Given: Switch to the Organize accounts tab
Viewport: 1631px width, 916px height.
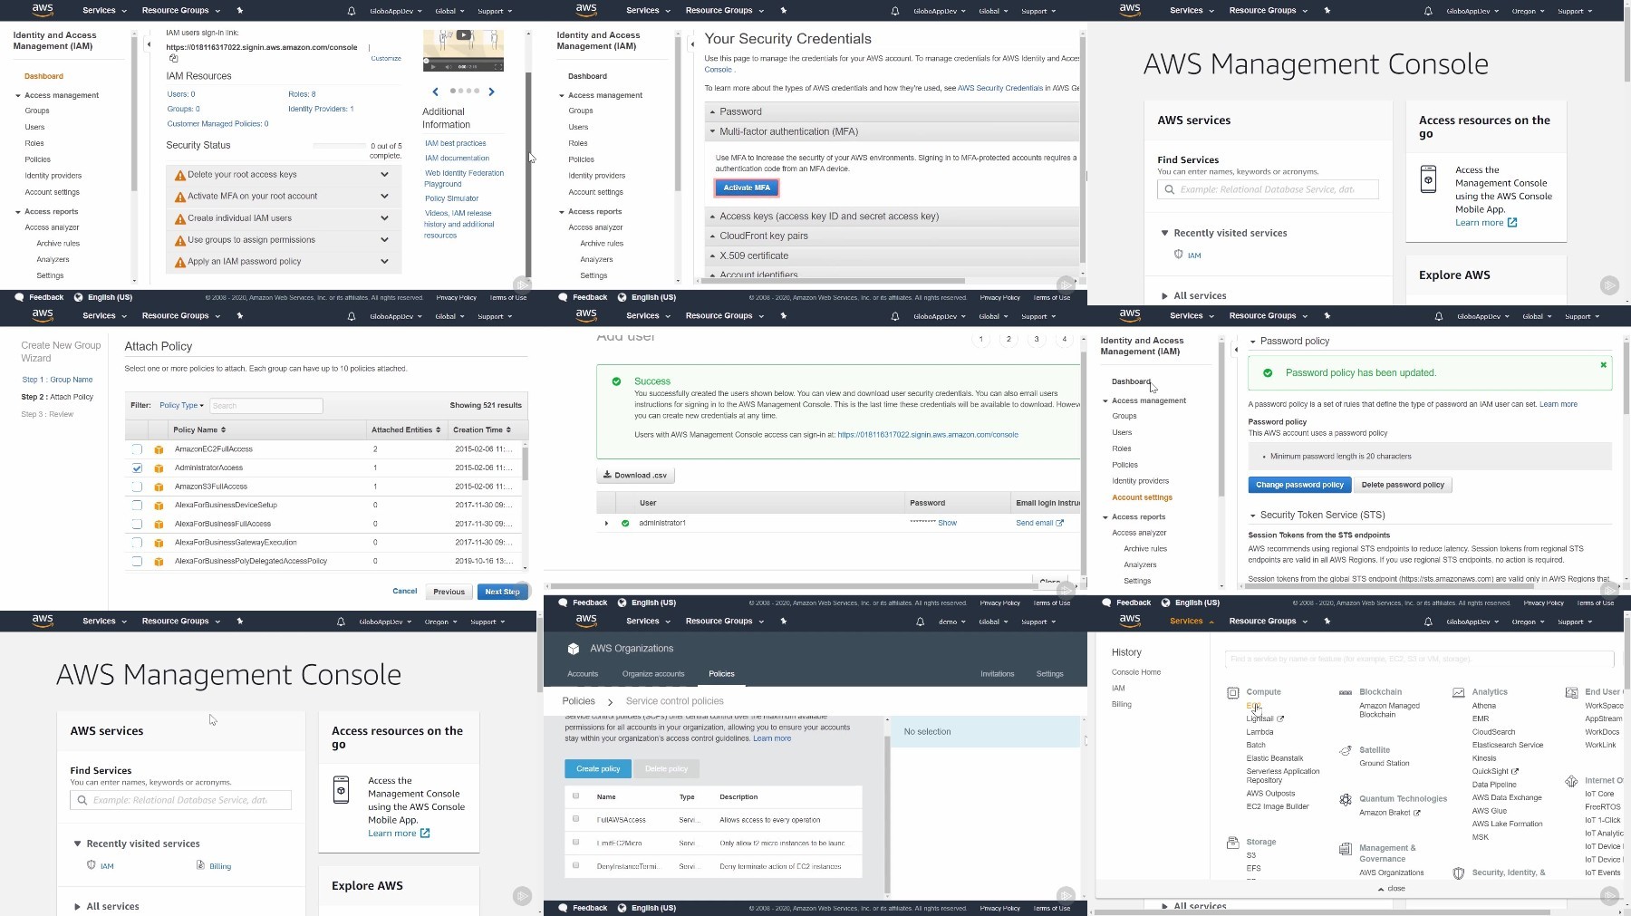Looking at the screenshot, I should 653,674.
